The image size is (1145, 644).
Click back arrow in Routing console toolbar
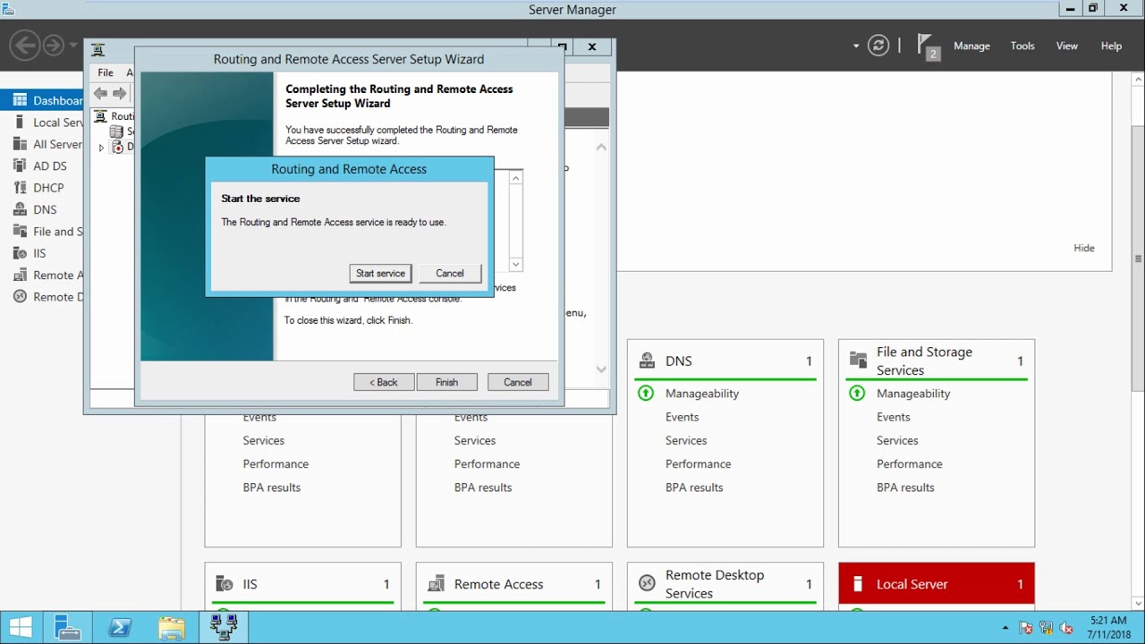(x=100, y=93)
